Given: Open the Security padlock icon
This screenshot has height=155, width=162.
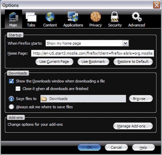Looking at the screenshot, I should pyautogui.click(x=115, y=17).
